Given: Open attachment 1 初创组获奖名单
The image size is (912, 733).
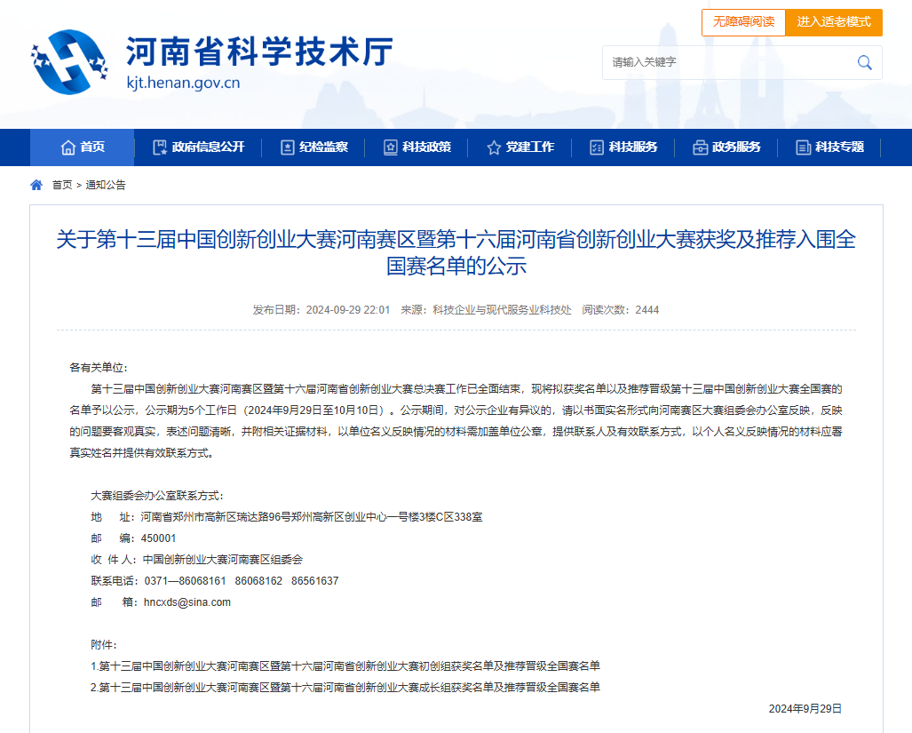Looking at the screenshot, I should pos(345,665).
